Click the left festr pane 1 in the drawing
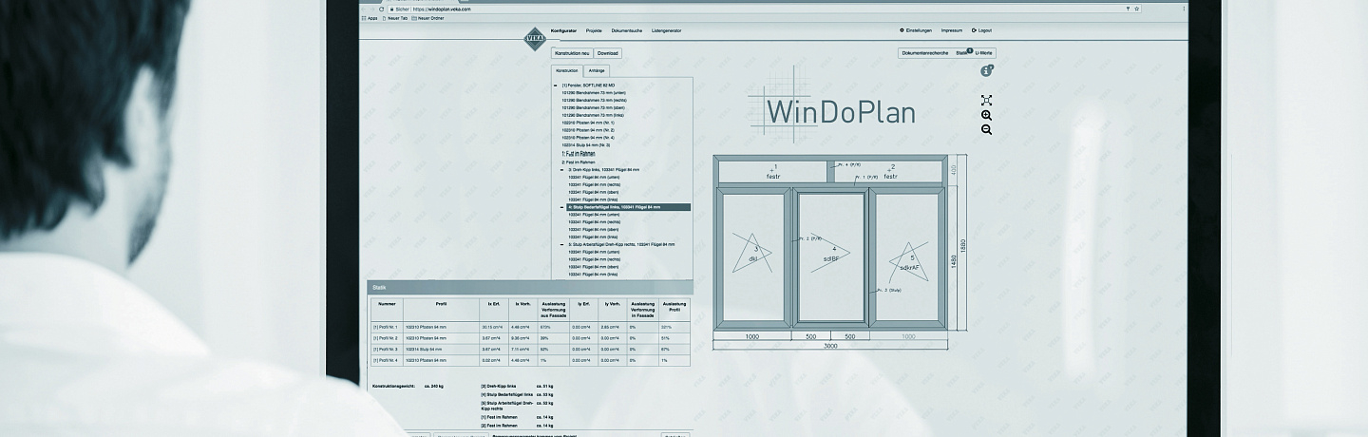This screenshot has width=1368, height=437. coord(773,172)
